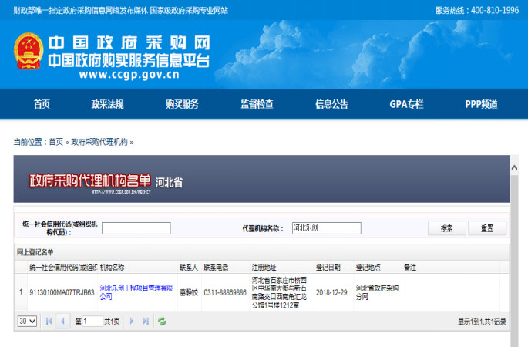Image resolution: width=528 pixels, height=347 pixels.
Task: Open the page size dropdown showing 30
Action: click(27, 321)
